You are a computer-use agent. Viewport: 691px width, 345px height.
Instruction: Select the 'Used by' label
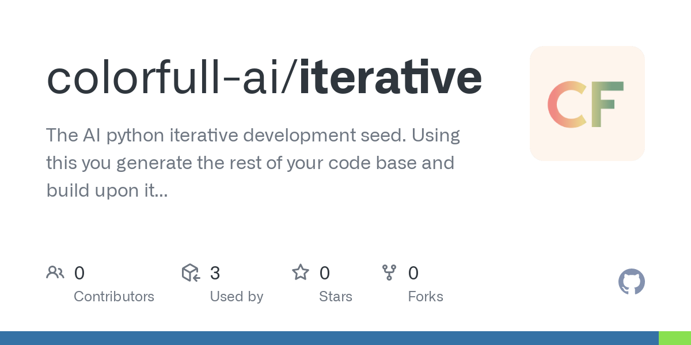point(237,297)
